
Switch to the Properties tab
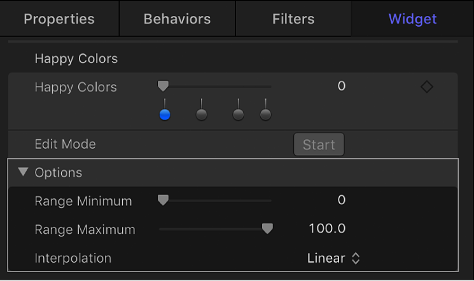[x=59, y=19]
